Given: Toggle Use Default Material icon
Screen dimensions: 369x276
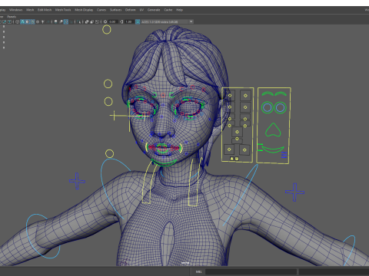Looking at the screenshot, I should tap(28, 21).
